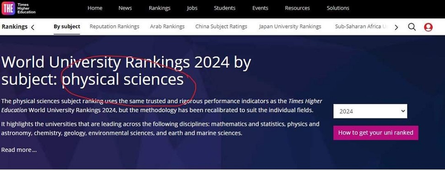
Task: Open Japan University Rankings tab
Action: pyautogui.click(x=290, y=27)
